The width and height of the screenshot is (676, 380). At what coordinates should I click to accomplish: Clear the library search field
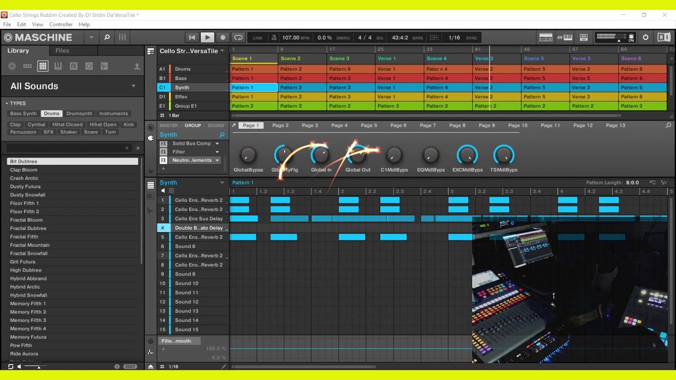pos(127,148)
